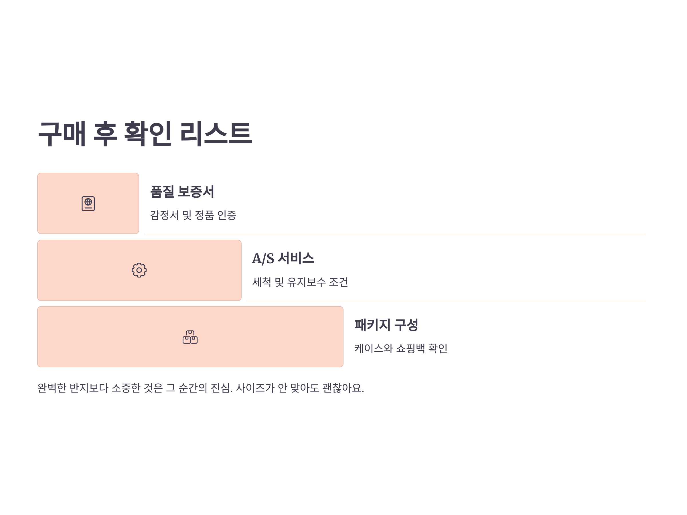Click the word 리스트 in the title
Screen dimensions: 687x515
coord(216,134)
